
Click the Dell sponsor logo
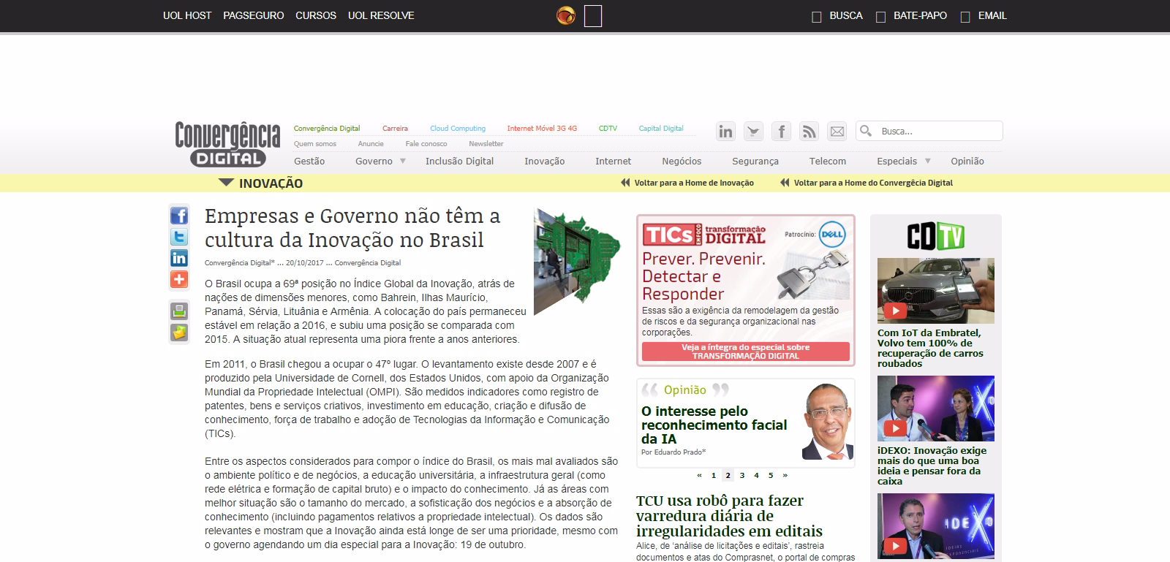tap(832, 235)
